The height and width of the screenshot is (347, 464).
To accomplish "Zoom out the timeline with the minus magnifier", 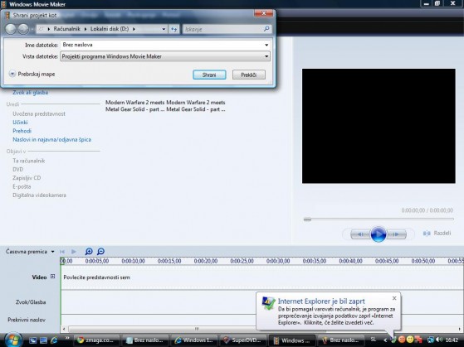I will click(x=100, y=251).
